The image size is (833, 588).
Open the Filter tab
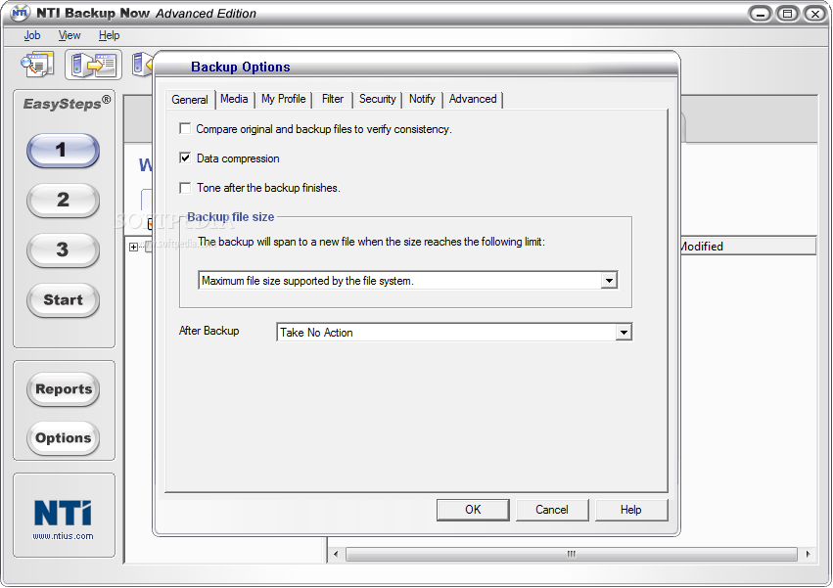[x=333, y=99]
